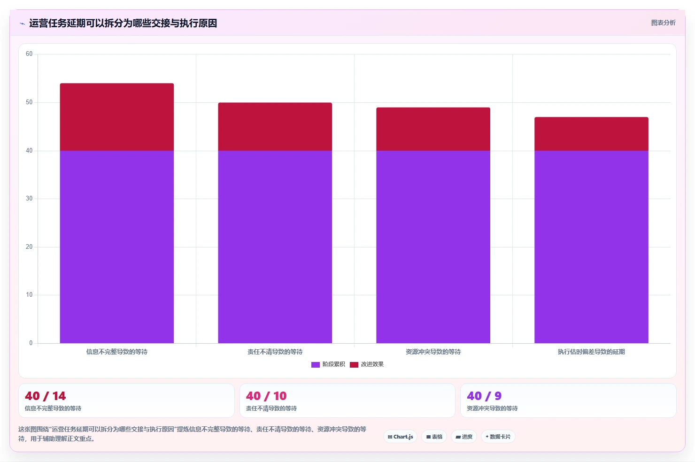
Task: Click the x-axis label 资源冲突导致的等待
Action: (433, 352)
